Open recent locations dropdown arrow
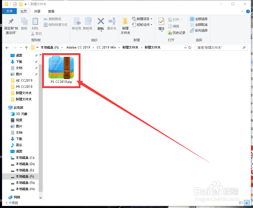253x208 pixels. (21, 48)
